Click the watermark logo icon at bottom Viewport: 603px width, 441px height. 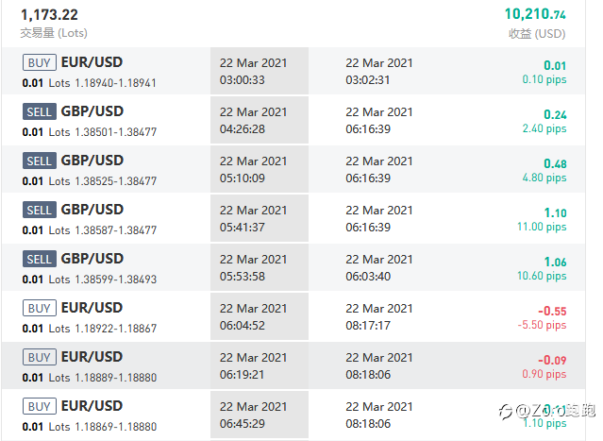[506, 411]
